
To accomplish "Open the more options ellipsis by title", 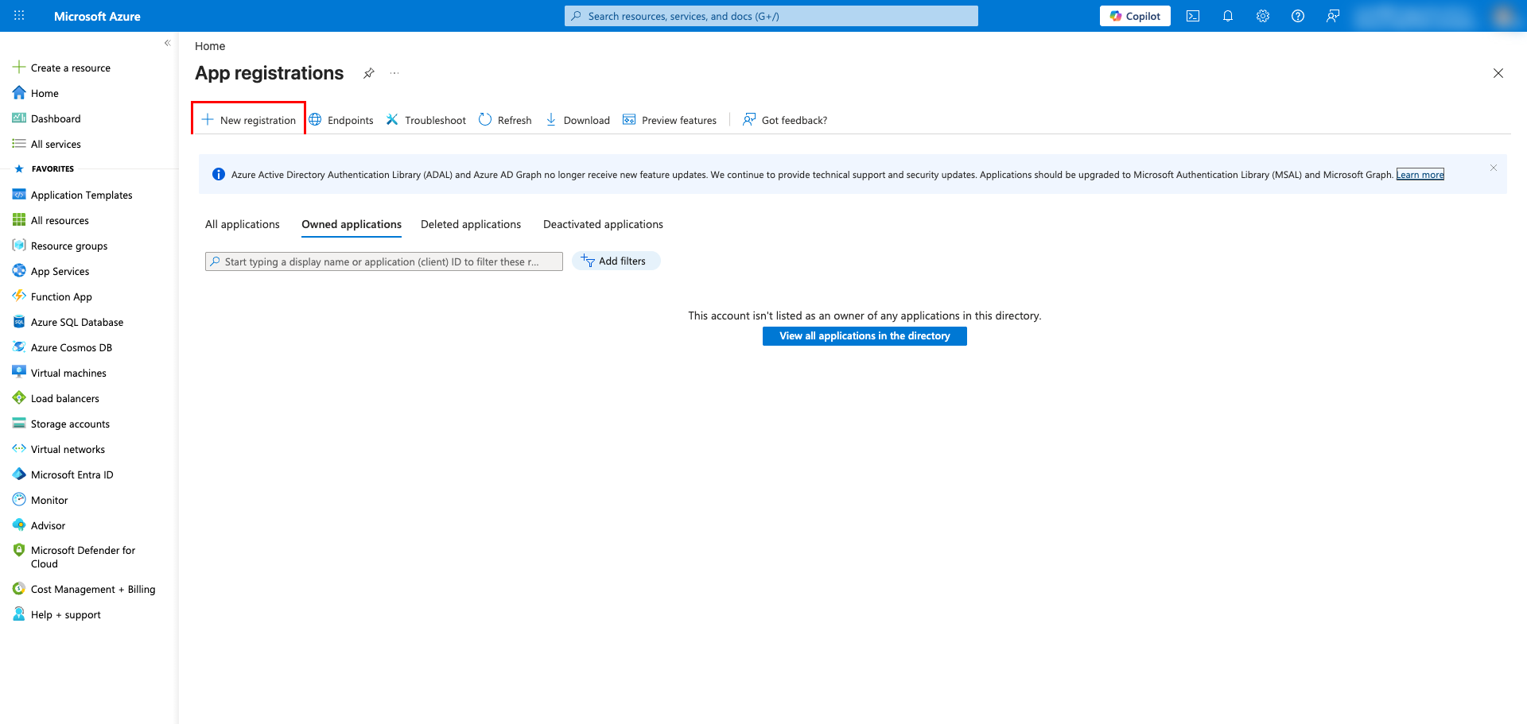I will pyautogui.click(x=394, y=73).
